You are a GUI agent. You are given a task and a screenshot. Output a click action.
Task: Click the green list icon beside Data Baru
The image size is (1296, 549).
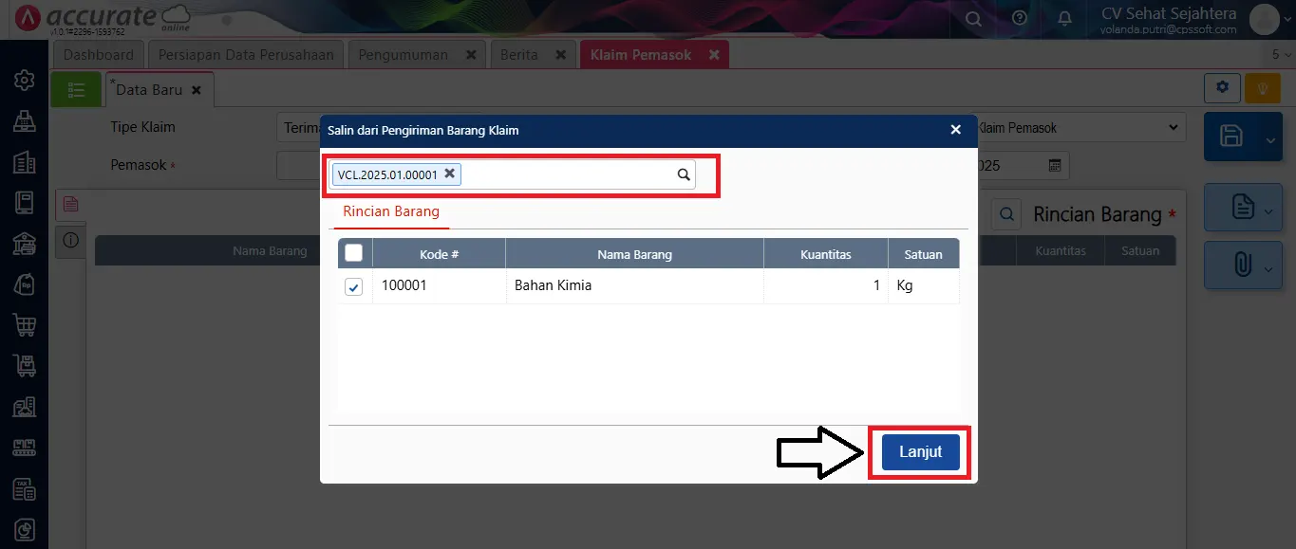tap(76, 88)
